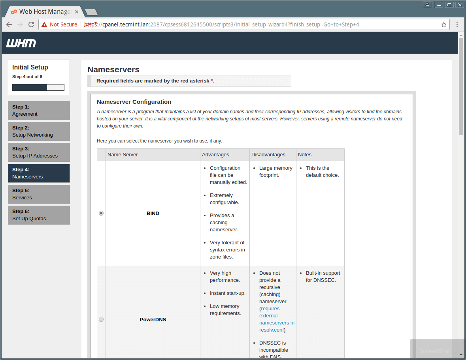Click the user profile icon in title bar
This screenshot has height=360, width=466.
click(427, 4)
